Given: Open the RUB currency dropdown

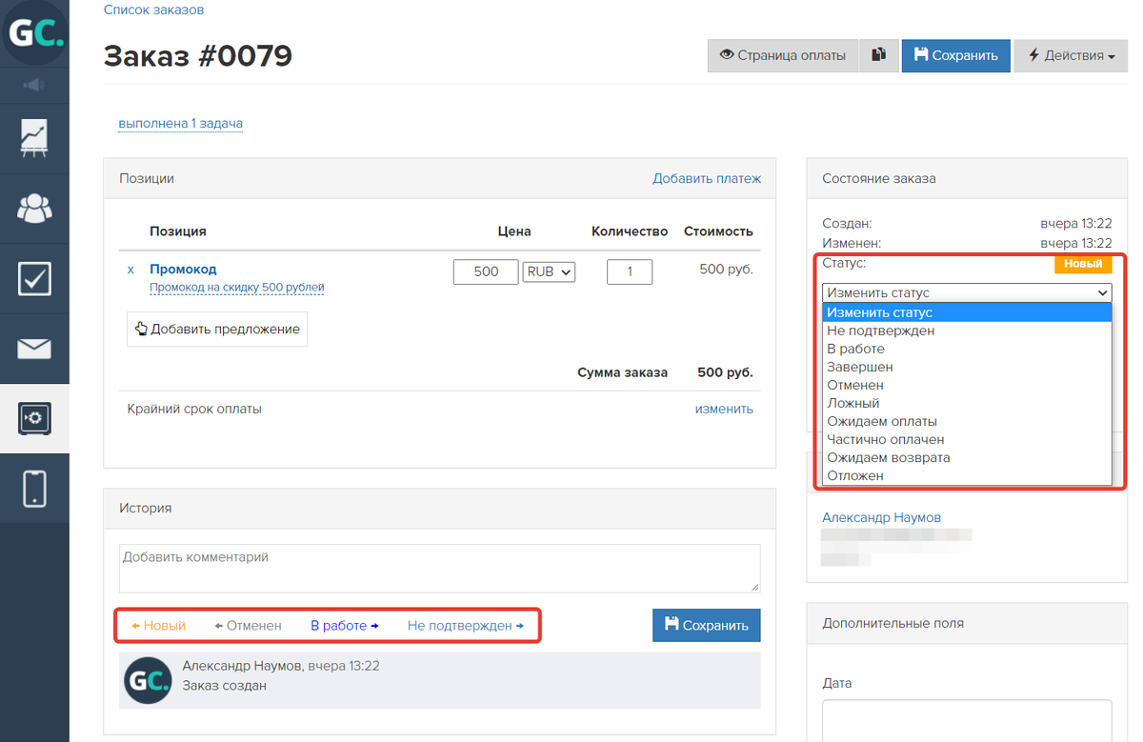Looking at the screenshot, I should pos(549,271).
